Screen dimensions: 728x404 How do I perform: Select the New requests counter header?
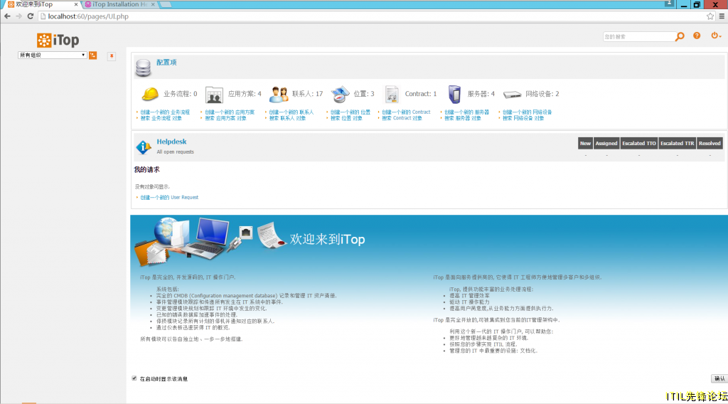click(x=585, y=143)
